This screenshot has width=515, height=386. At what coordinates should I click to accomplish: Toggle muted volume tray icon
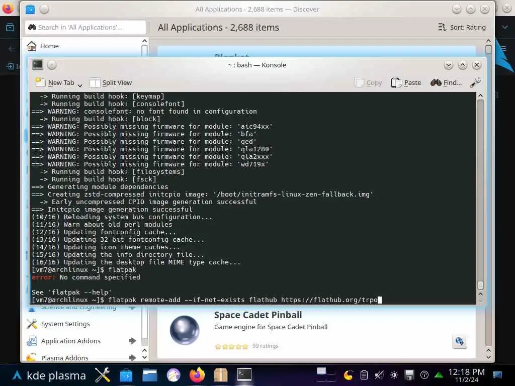coord(379,375)
